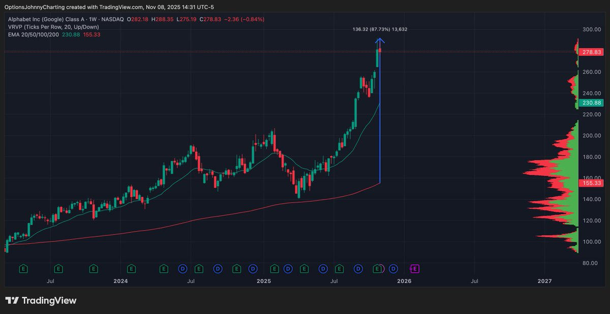610x314 pixels.
Task: Click the blue measurement arrow tip
Action: (380, 41)
